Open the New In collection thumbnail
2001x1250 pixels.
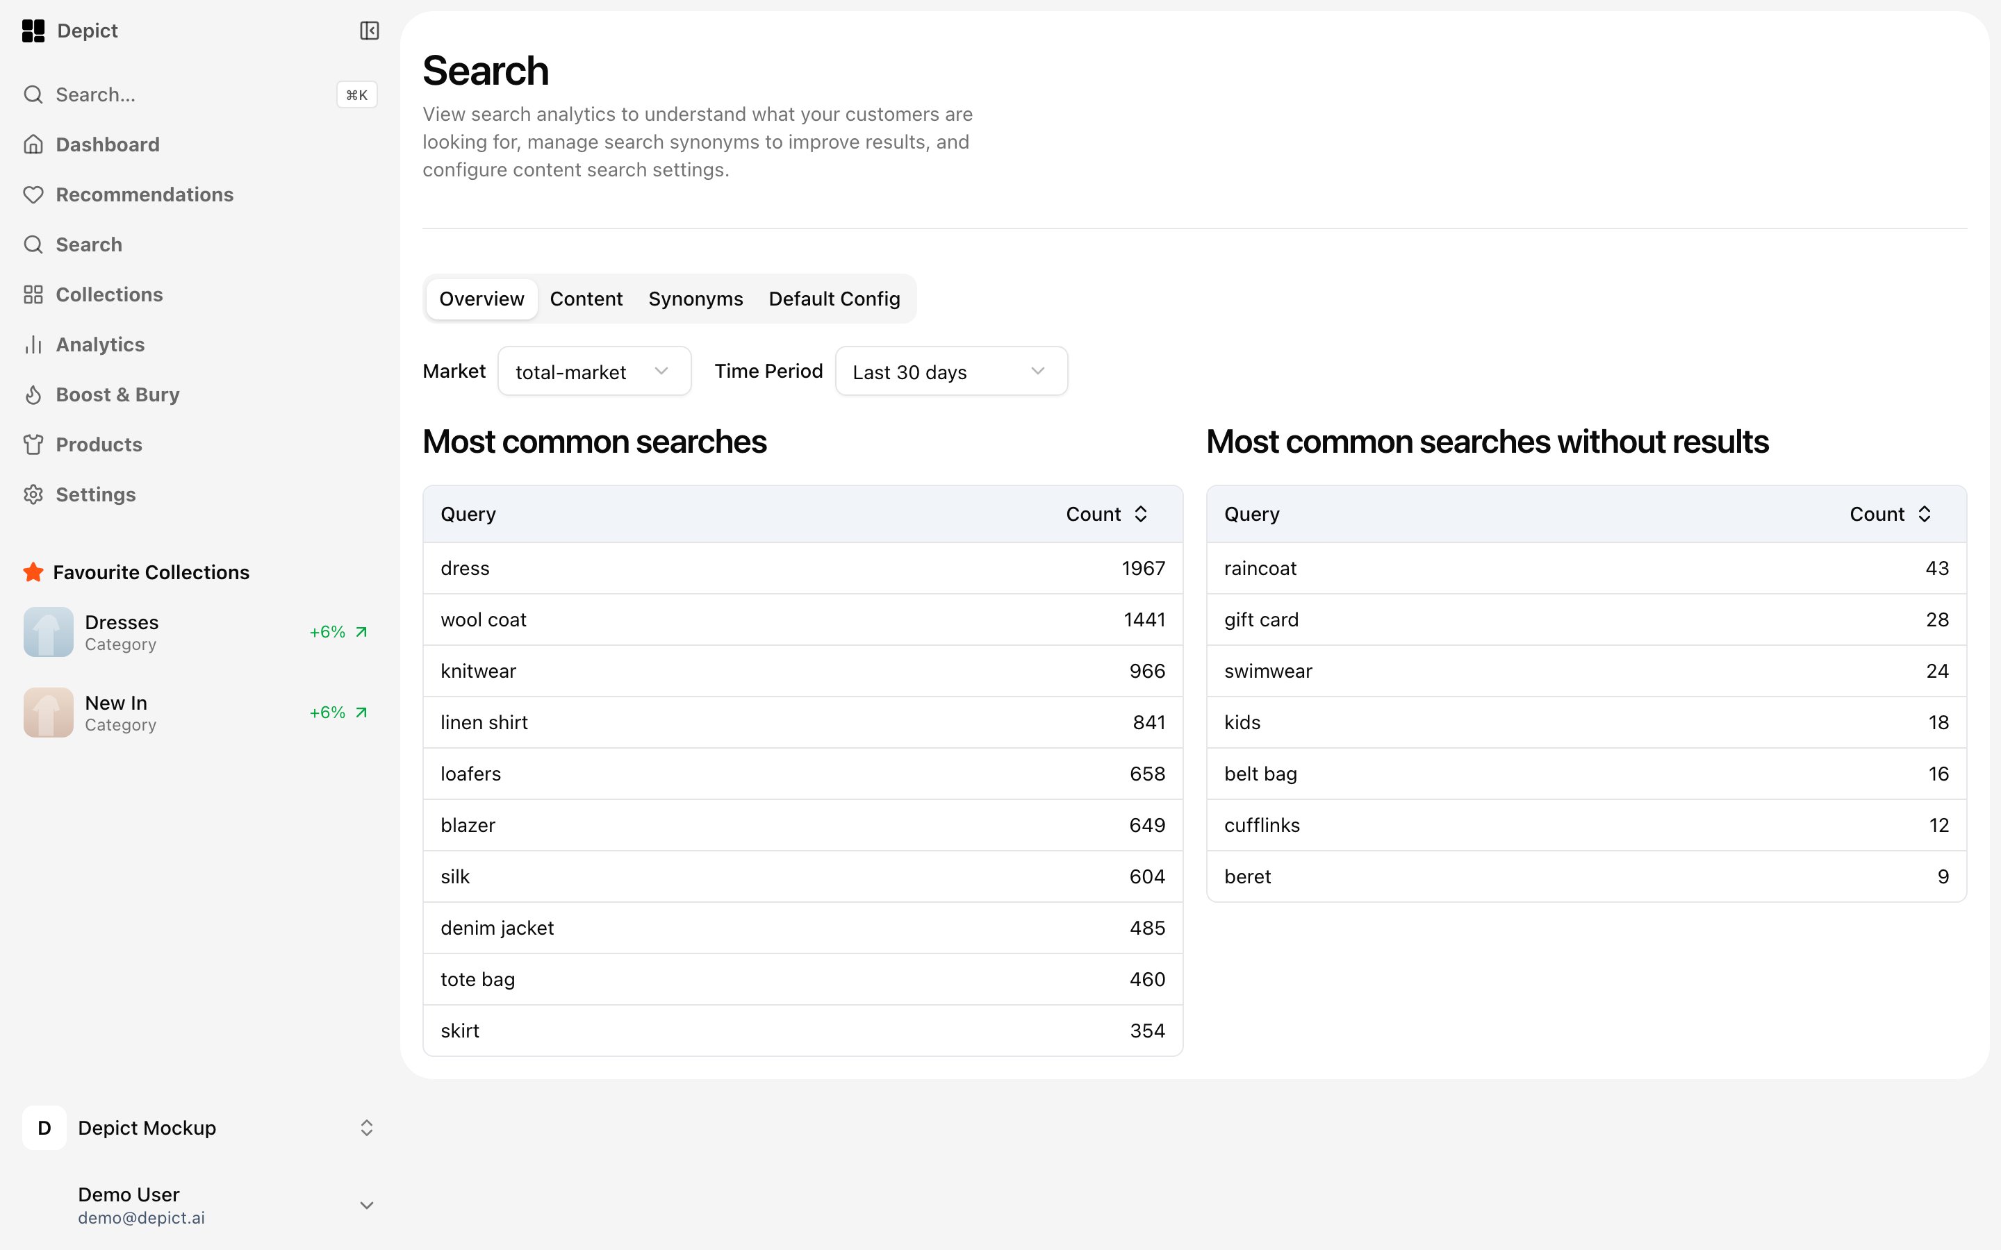point(49,712)
